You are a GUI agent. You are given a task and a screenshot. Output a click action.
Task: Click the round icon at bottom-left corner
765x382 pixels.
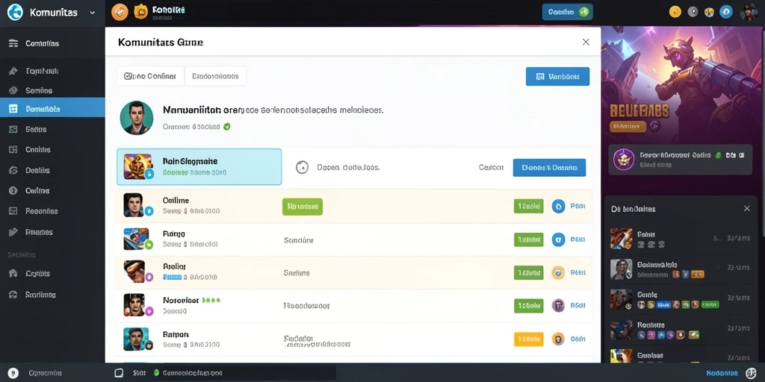click(13, 373)
